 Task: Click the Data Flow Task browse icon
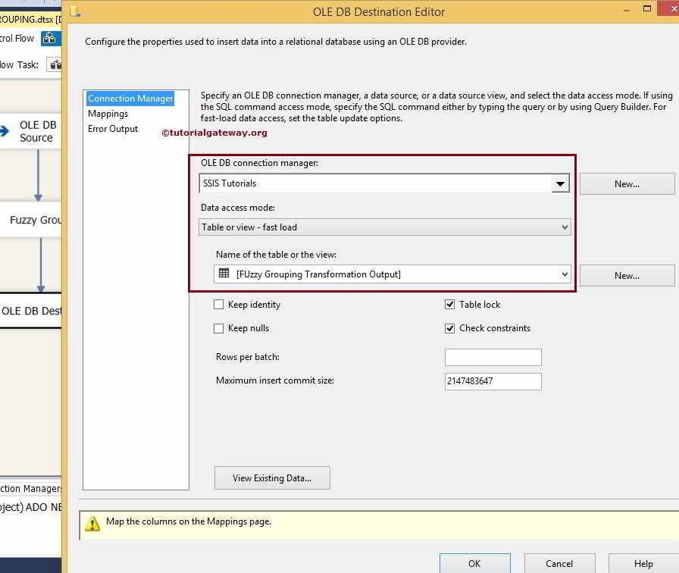(55, 64)
